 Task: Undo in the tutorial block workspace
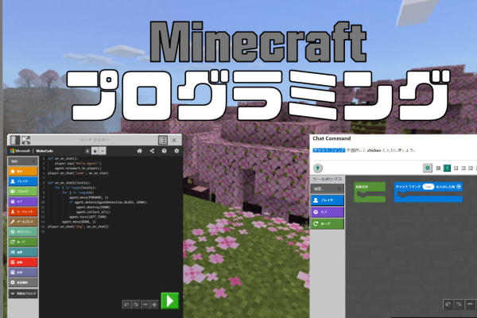coord(448,304)
